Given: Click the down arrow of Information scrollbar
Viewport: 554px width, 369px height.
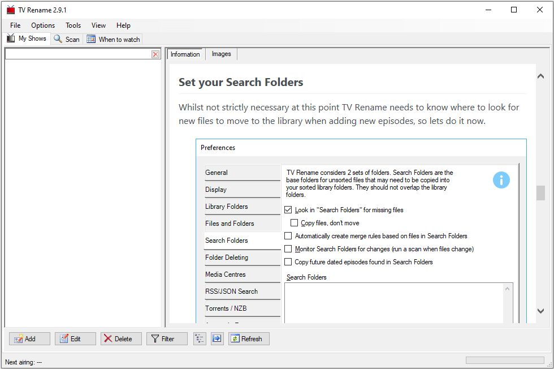Looking at the screenshot, I should click(x=540, y=311).
